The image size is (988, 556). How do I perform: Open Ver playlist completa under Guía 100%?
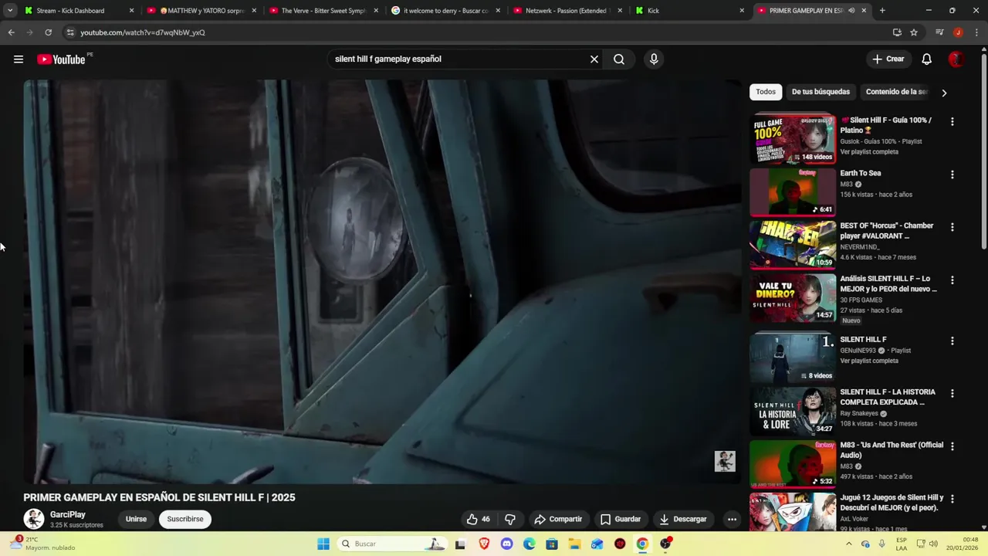click(869, 152)
